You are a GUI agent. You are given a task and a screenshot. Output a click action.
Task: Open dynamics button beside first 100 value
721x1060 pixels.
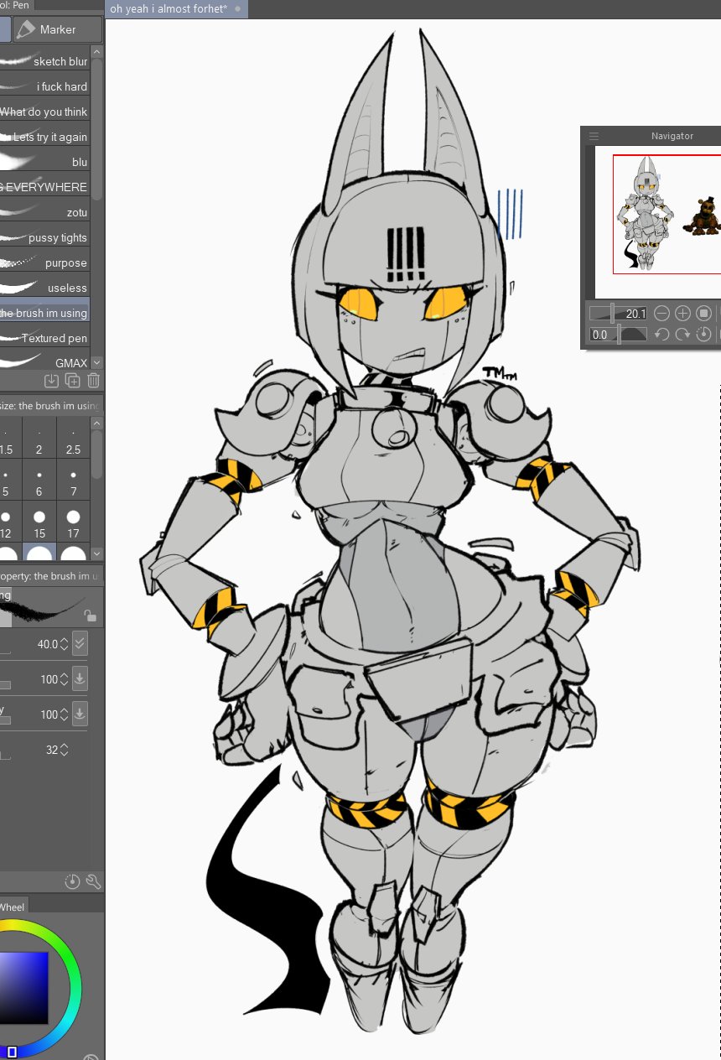[x=80, y=679]
